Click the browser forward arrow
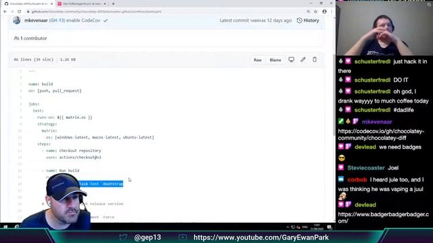This screenshot has width=433, height=243. (12, 11)
